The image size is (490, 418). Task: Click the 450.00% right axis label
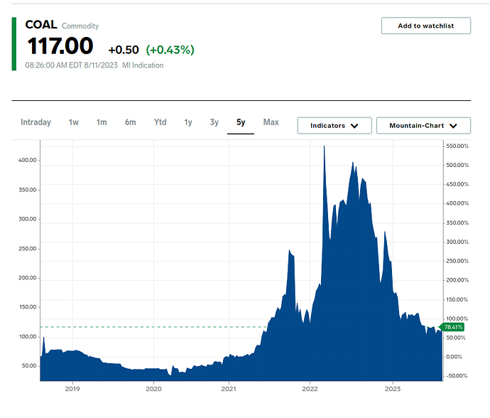click(457, 184)
